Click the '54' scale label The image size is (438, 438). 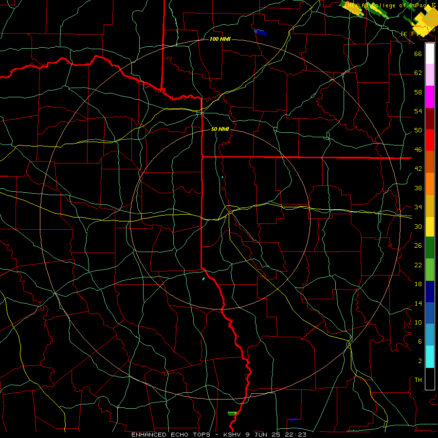coord(418,111)
